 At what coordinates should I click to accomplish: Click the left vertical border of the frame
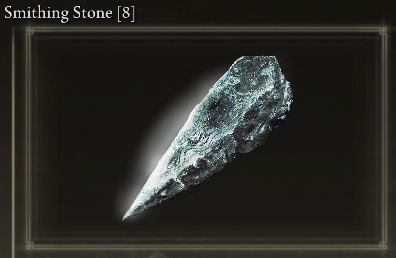[29, 138]
